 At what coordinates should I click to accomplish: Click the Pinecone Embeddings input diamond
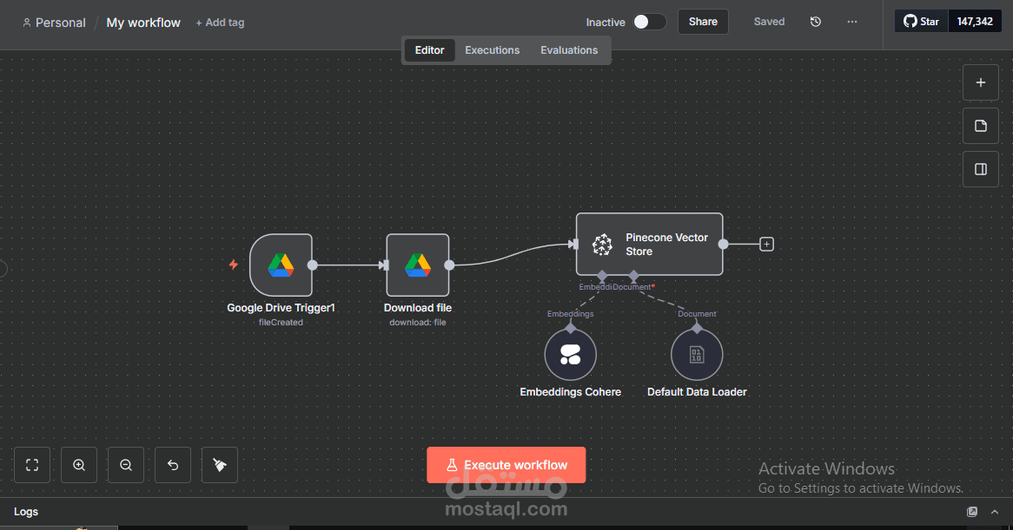coord(602,276)
